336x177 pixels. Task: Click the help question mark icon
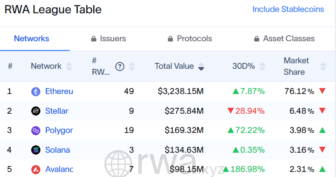pos(120,66)
